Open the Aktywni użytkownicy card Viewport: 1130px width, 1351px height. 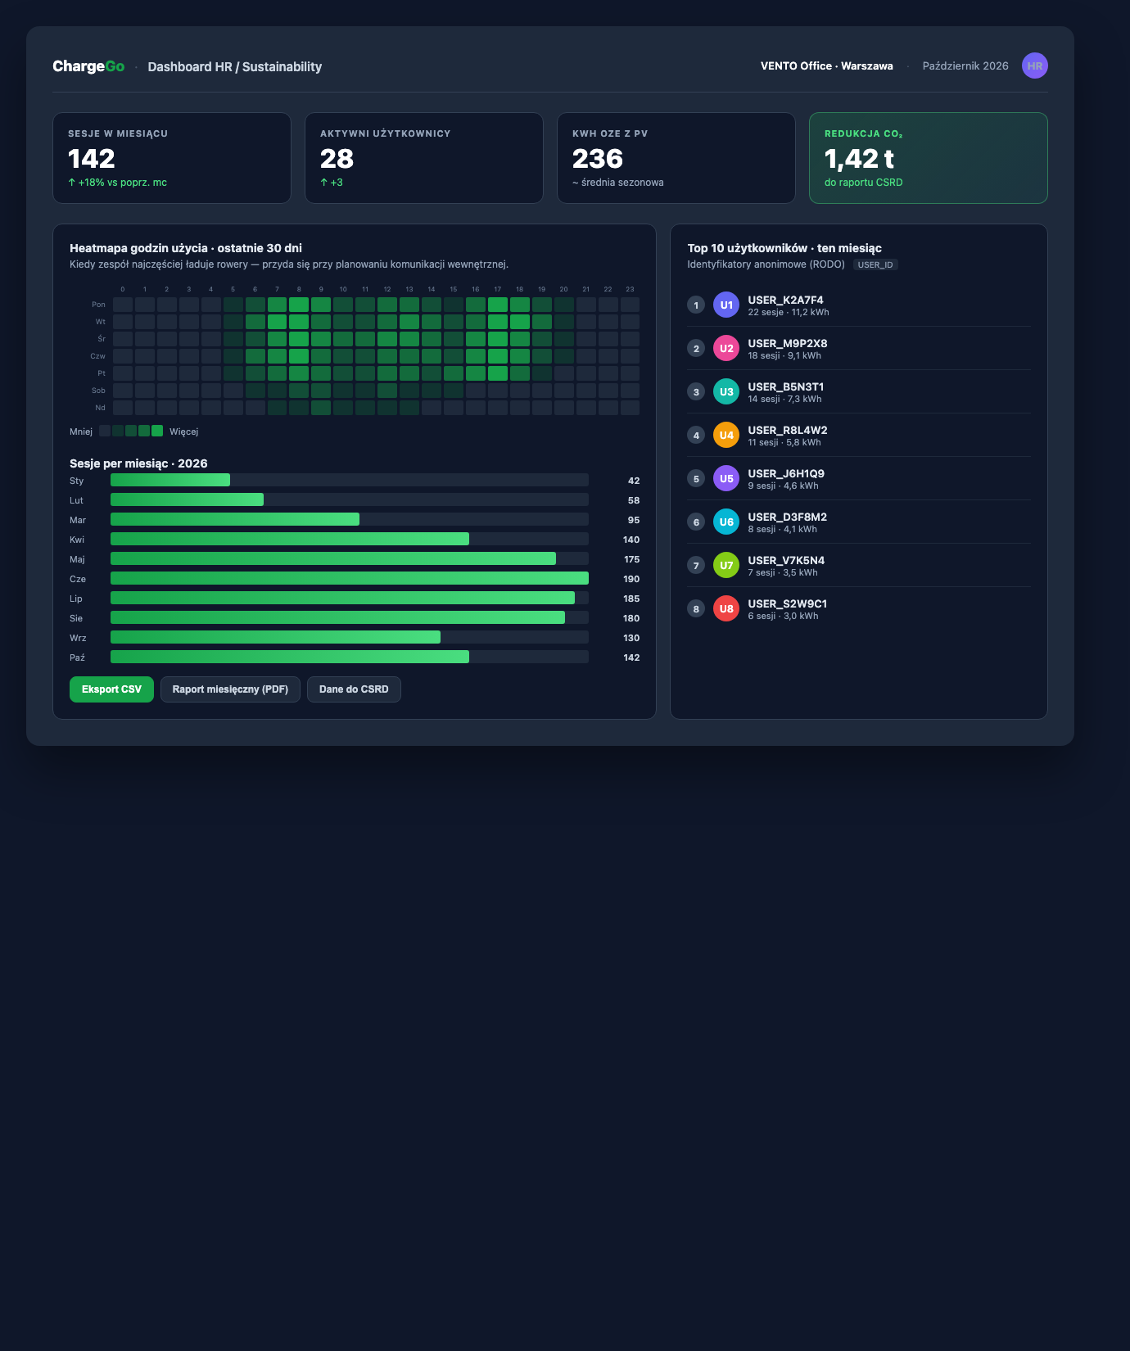tap(424, 158)
